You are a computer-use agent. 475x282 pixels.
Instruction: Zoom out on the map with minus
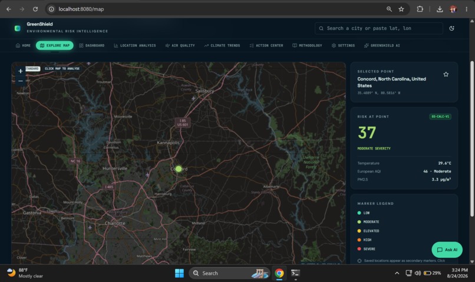point(20,81)
